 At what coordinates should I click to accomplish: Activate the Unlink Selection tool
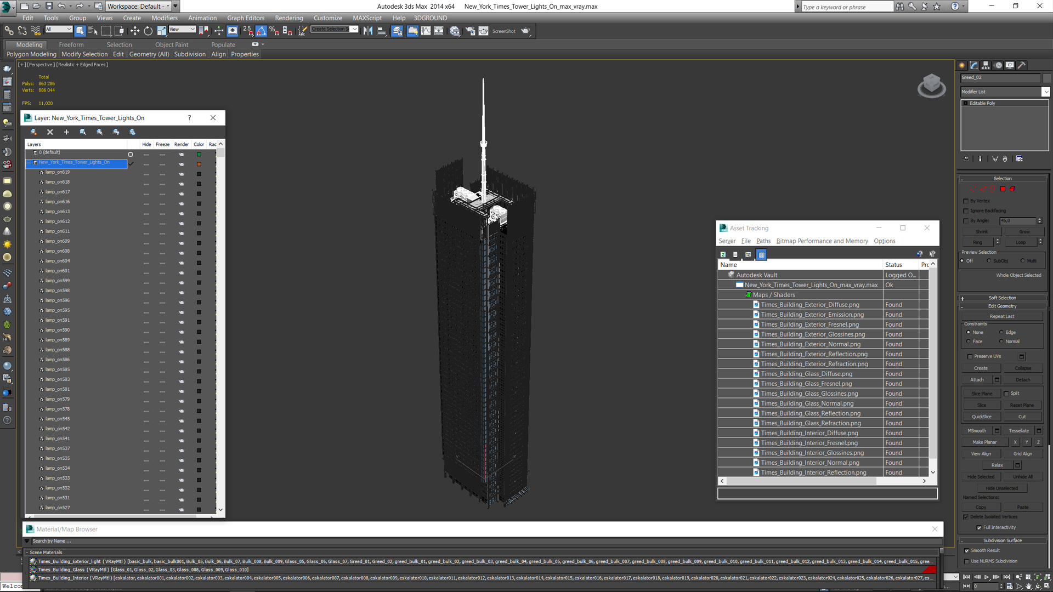pyautogui.click(x=22, y=31)
